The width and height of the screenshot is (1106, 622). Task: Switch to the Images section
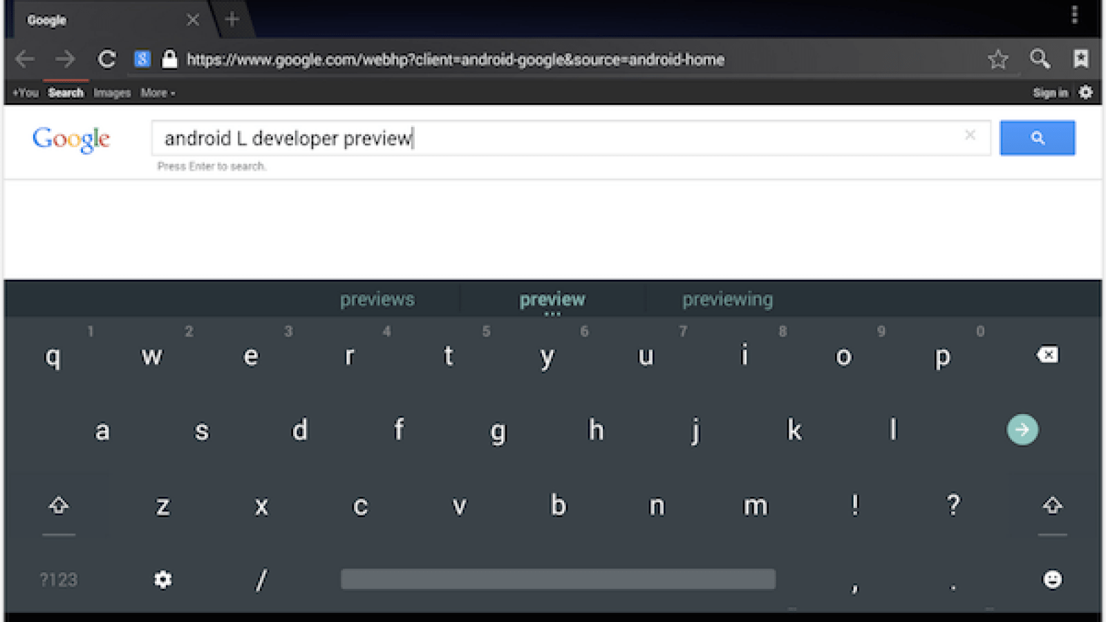coord(112,93)
